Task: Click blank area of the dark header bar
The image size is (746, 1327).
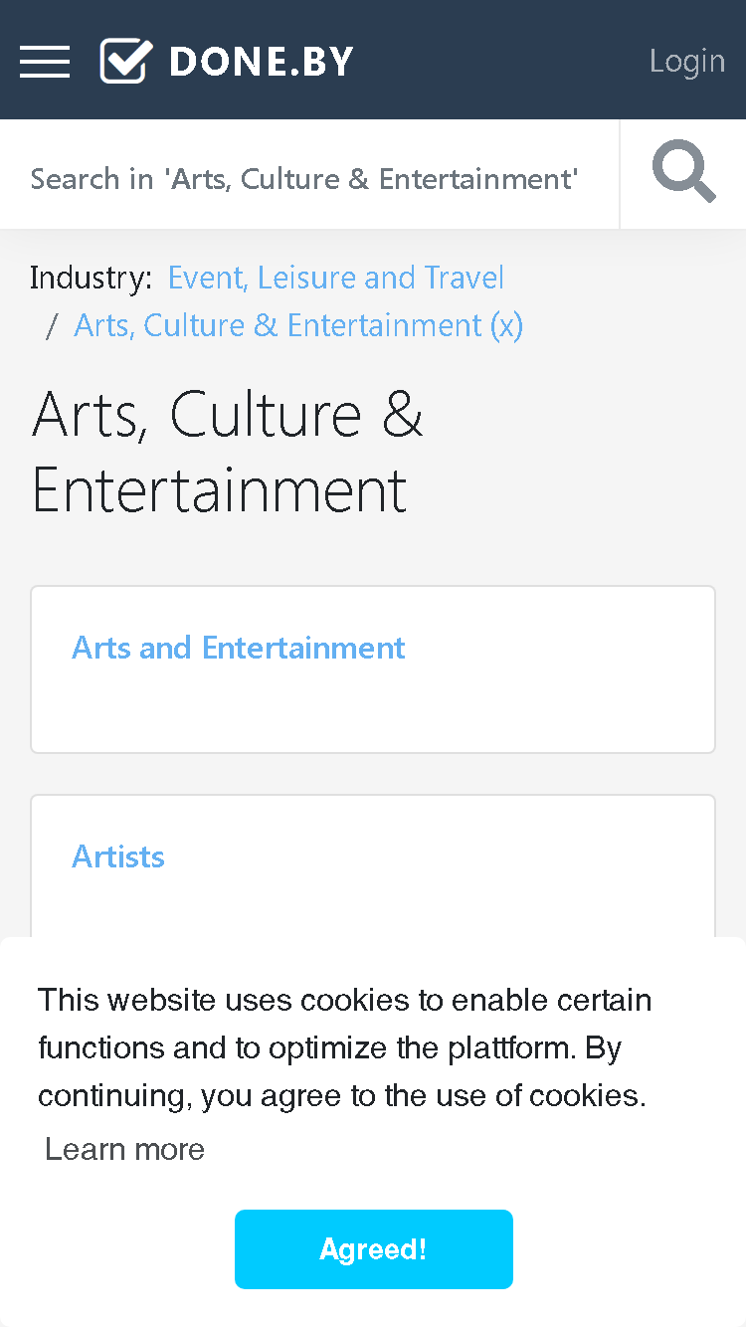Action: coord(497,61)
